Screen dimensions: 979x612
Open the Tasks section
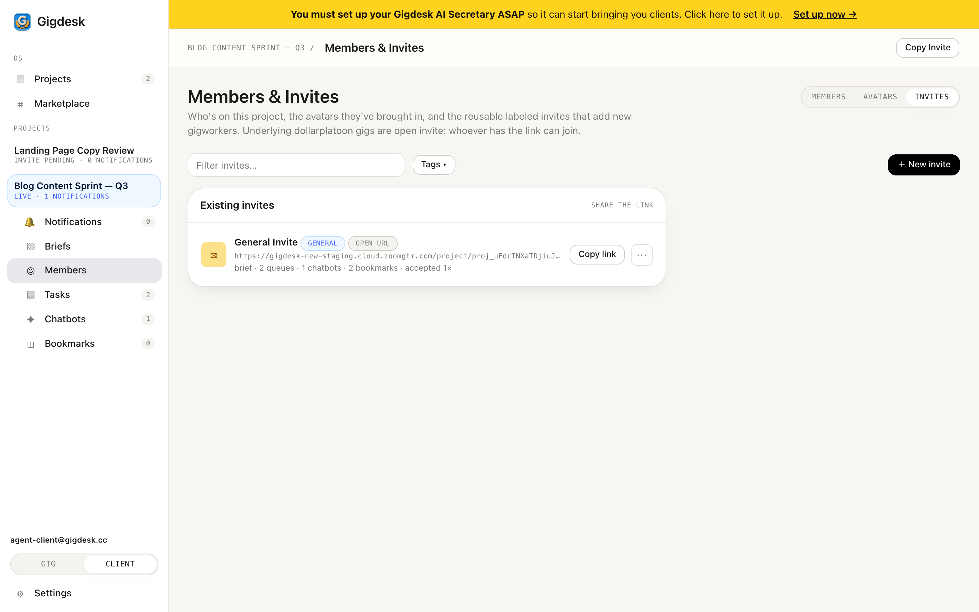tap(84, 295)
